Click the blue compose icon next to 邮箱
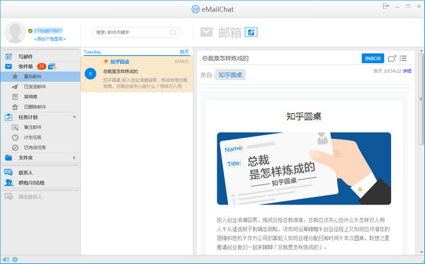 click(x=251, y=33)
